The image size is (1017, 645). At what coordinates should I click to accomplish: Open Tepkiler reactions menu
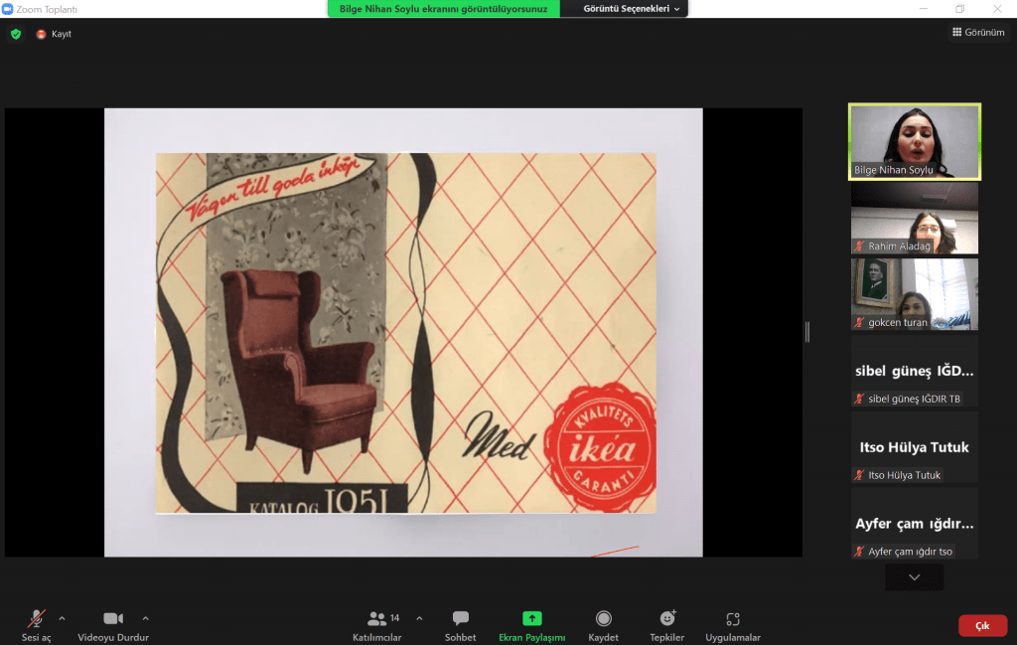pyautogui.click(x=666, y=625)
